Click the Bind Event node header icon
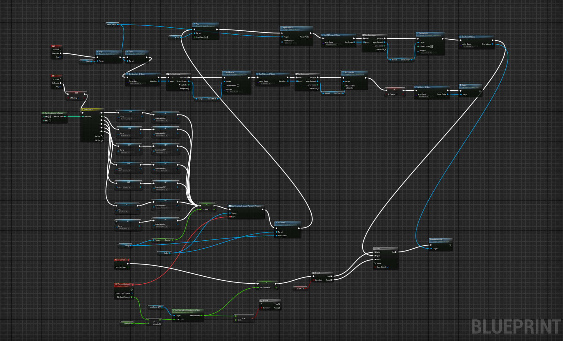This screenshot has height=341, width=563. pos(230,206)
